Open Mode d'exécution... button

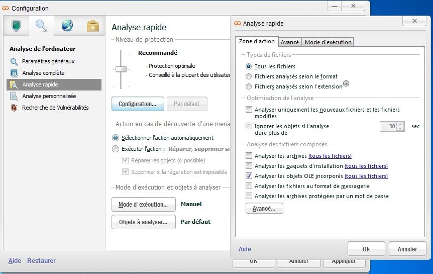point(144,205)
